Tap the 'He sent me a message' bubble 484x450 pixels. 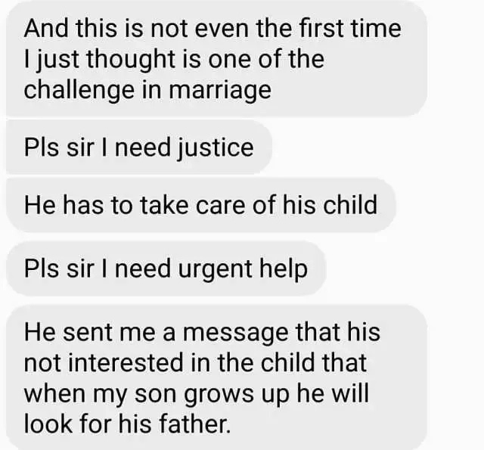[217, 377]
